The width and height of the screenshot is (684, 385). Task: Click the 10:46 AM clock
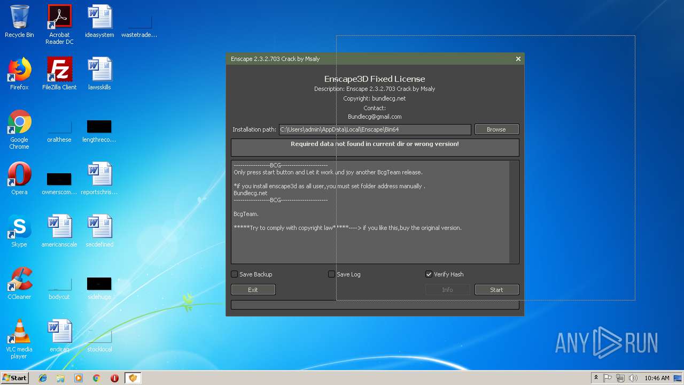click(x=657, y=378)
